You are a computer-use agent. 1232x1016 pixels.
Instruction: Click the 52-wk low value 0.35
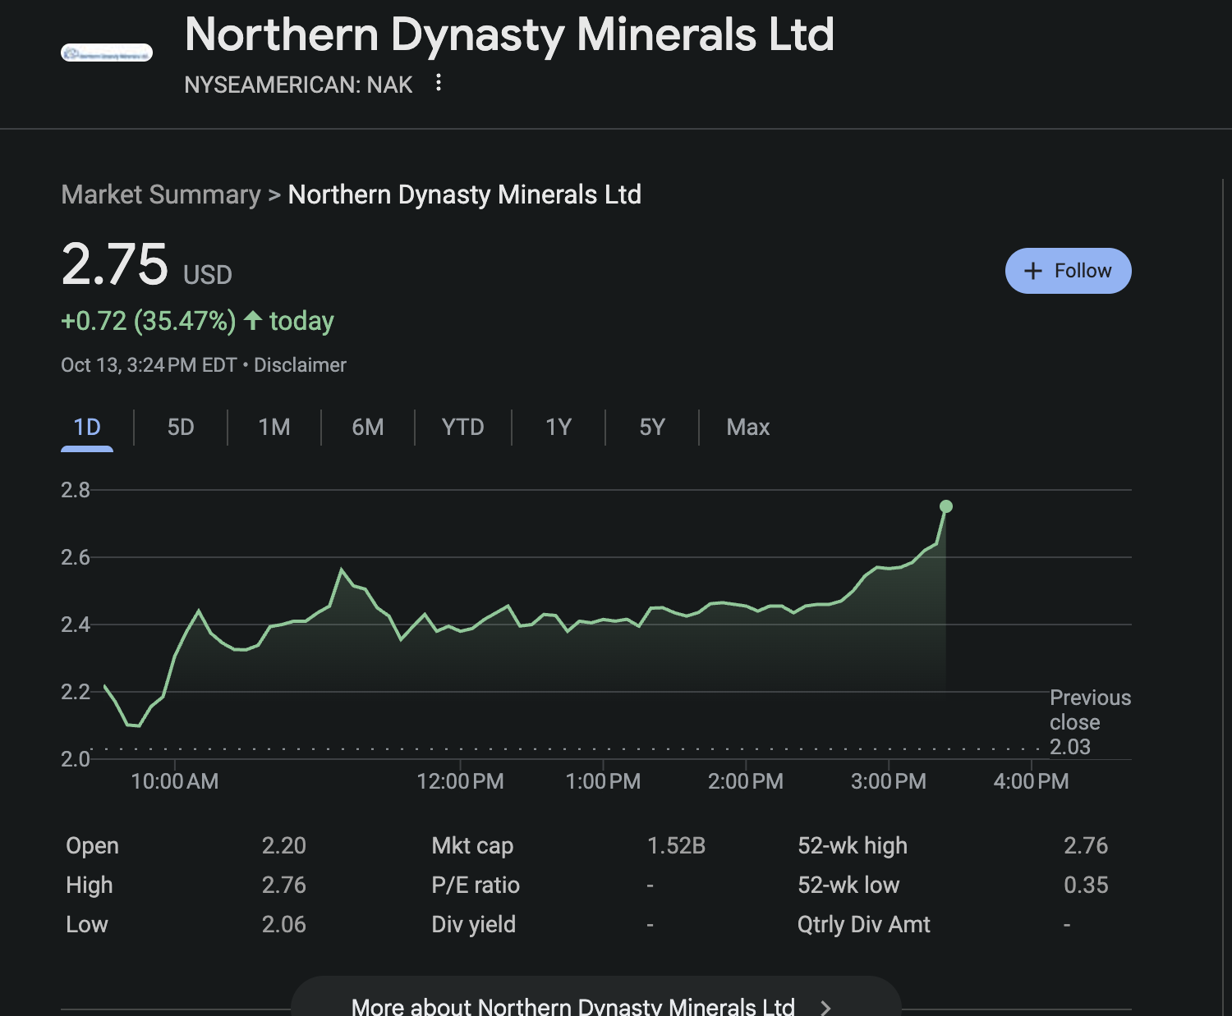point(1086,885)
